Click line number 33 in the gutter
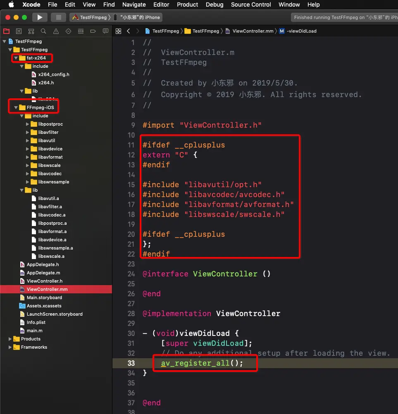The width and height of the screenshot is (398, 414). [x=131, y=363]
